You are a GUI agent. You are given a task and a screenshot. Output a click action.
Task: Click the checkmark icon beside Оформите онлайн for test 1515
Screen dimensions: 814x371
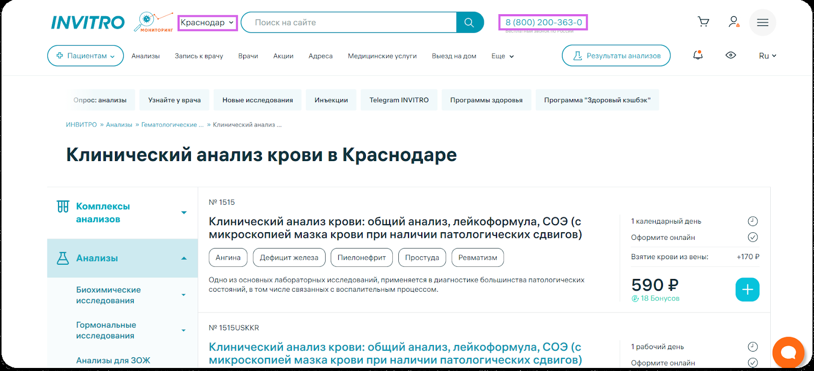point(753,237)
